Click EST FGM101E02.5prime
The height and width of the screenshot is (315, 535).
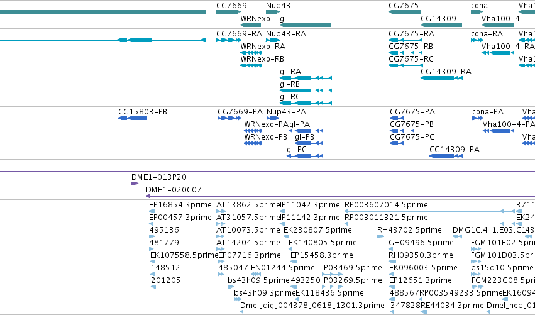tap(476, 249)
